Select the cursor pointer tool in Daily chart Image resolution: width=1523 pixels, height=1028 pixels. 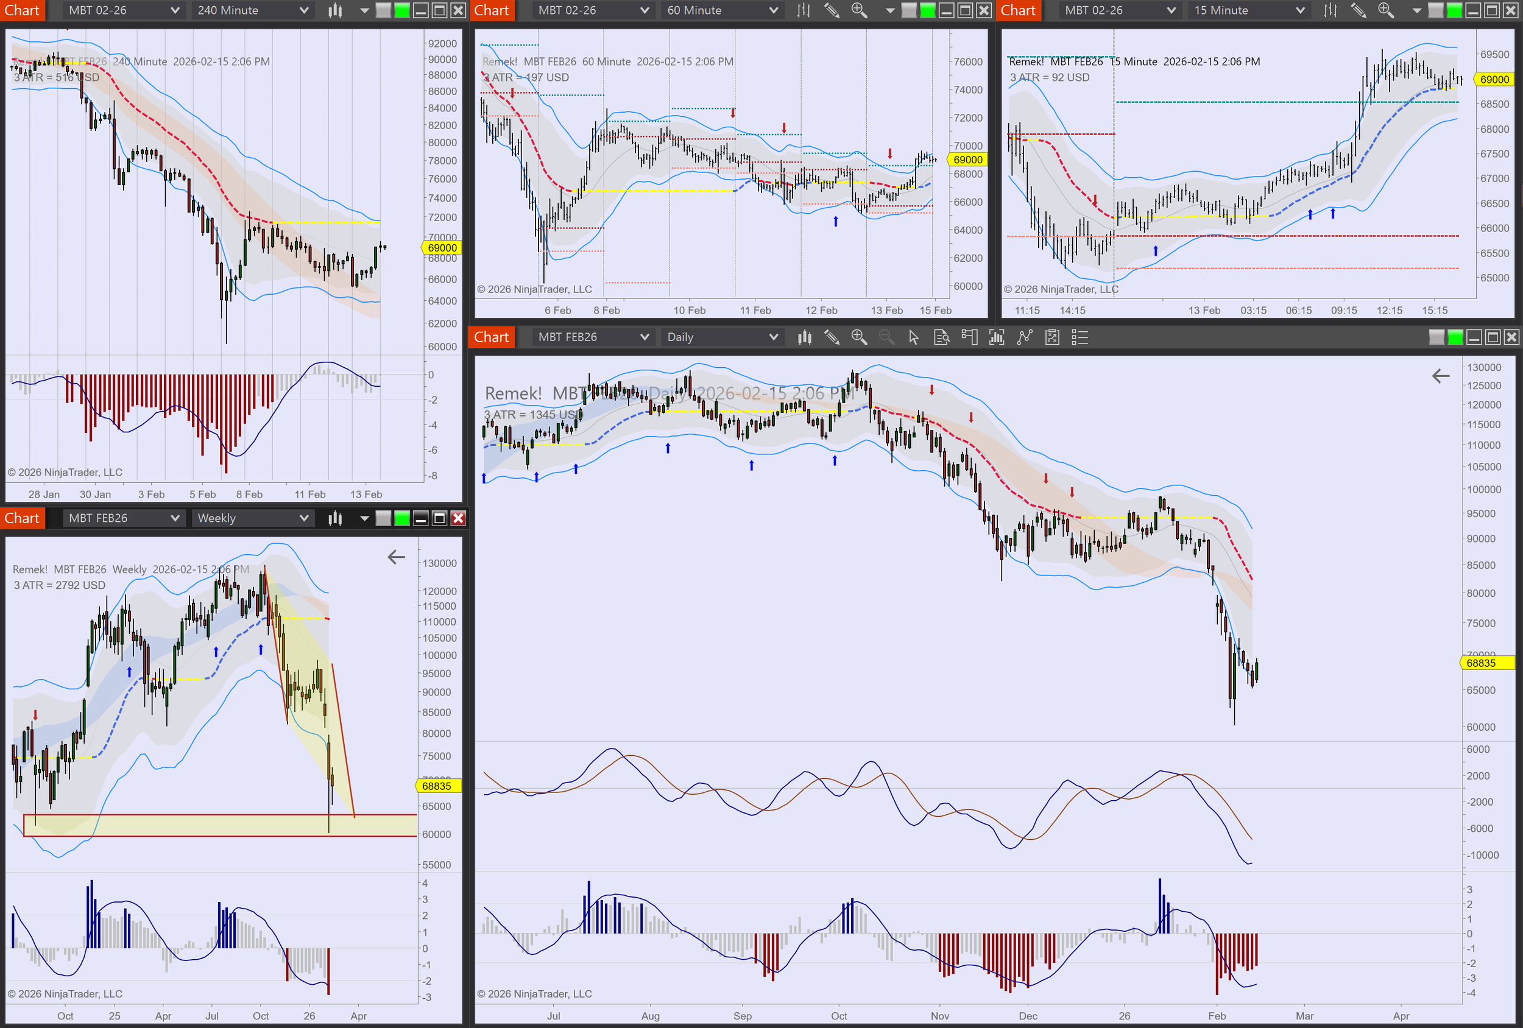(x=914, y=337)
